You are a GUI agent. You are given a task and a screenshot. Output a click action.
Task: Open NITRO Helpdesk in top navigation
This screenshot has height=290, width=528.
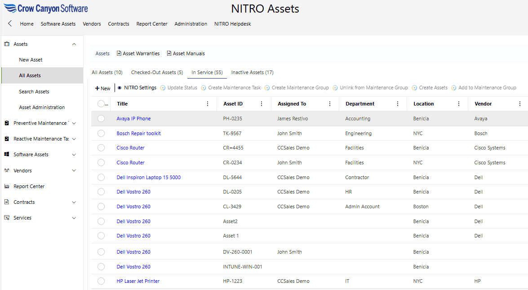233,24
